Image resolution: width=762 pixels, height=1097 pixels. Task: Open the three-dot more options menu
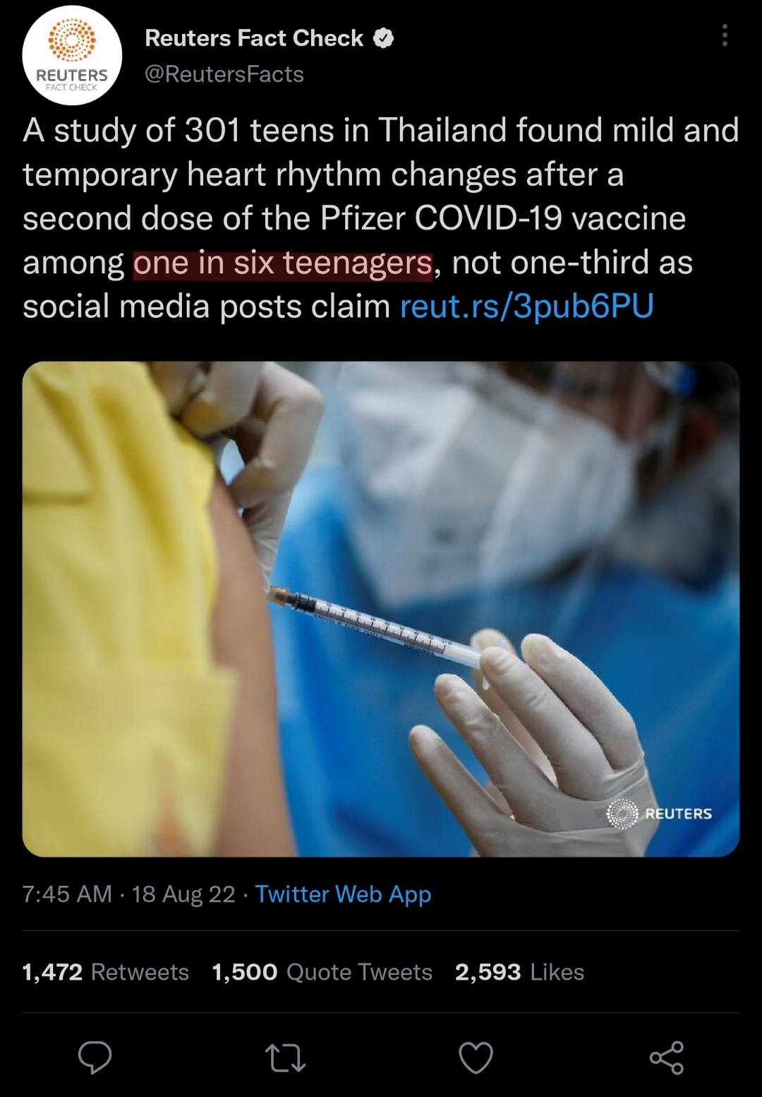click(x=725, y=35)
